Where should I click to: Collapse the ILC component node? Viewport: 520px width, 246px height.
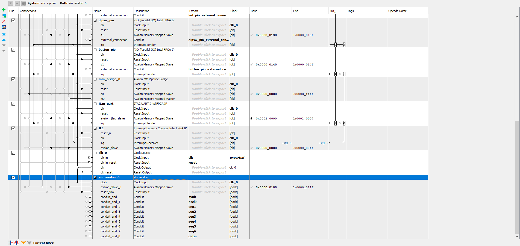click(95, 128)
